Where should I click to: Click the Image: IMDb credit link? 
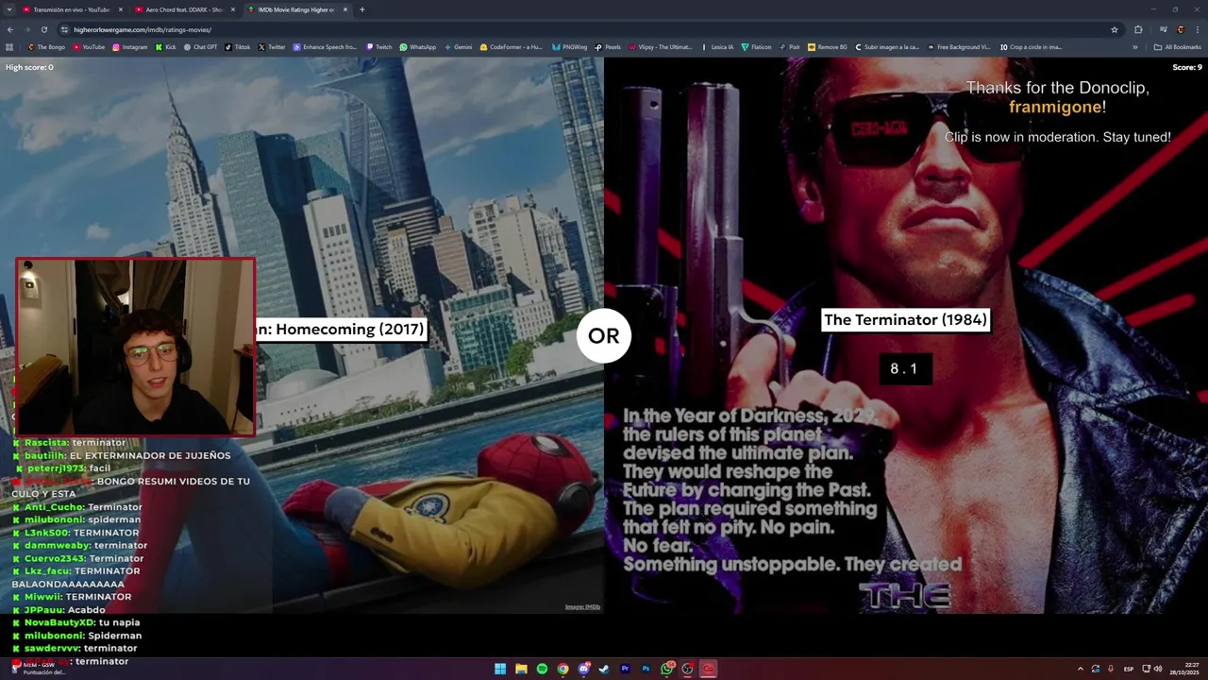point(582,606)
